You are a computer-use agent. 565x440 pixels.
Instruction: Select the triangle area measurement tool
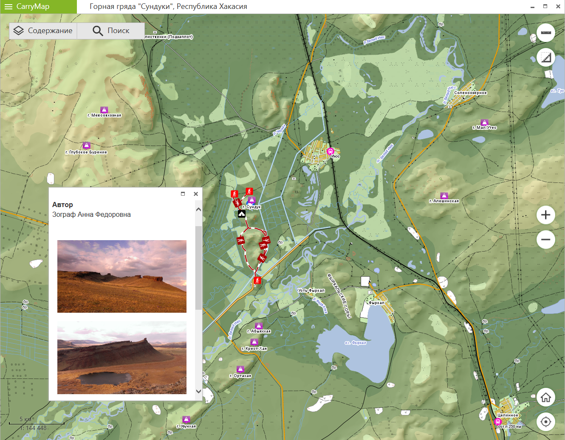click(x=546, y=57)
